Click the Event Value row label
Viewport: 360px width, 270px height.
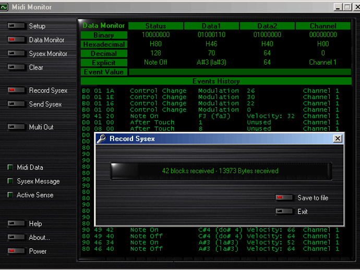point(104,72)
